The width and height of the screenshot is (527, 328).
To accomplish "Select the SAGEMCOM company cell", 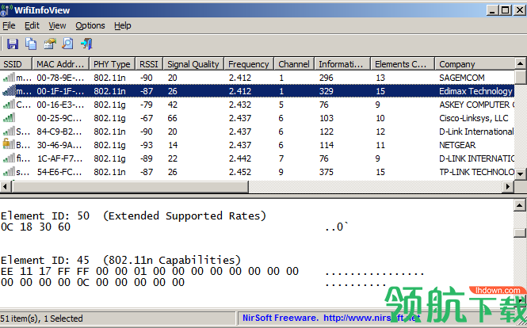I will click(462, 78).
